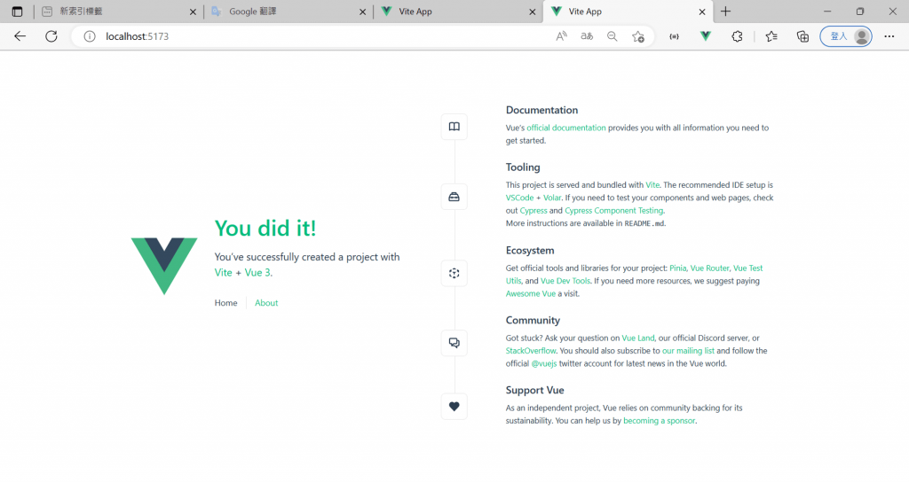Click the Tooling toolbox icon
The image size is (909, 482).
click(x=454, y=197)
